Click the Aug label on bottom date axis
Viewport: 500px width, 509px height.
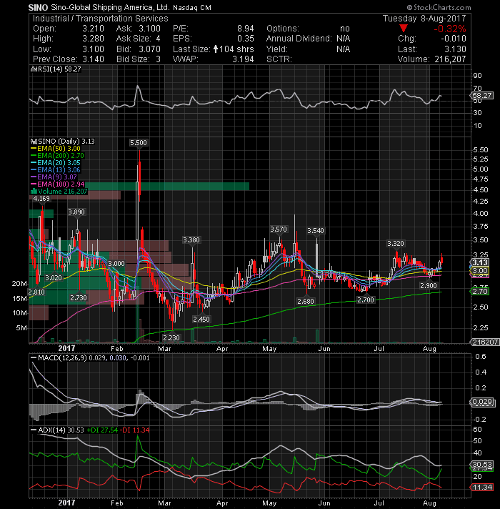point(429,503)
